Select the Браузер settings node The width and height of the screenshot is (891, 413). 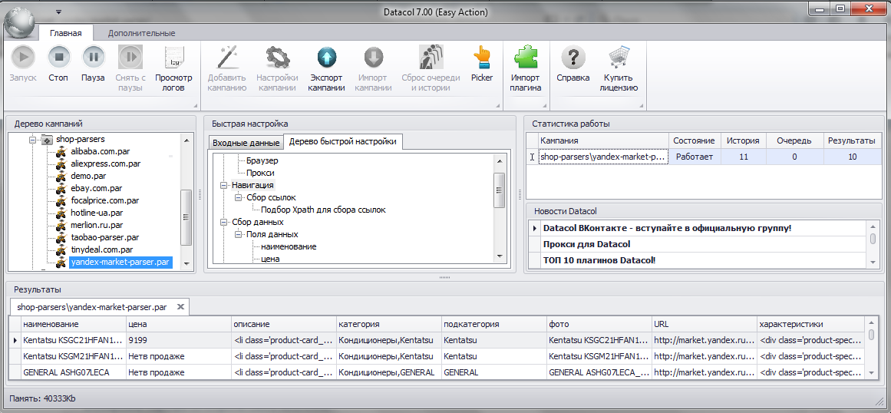(262, 160)
